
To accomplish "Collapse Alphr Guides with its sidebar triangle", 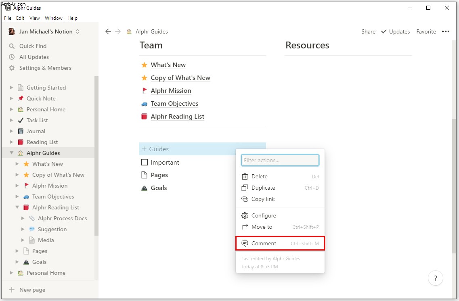I will tap(11, 153).
